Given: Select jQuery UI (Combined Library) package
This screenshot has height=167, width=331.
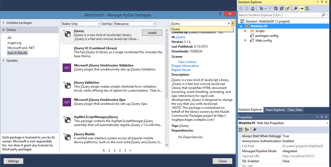Looking at the screenshot, I should pos(112,52).
